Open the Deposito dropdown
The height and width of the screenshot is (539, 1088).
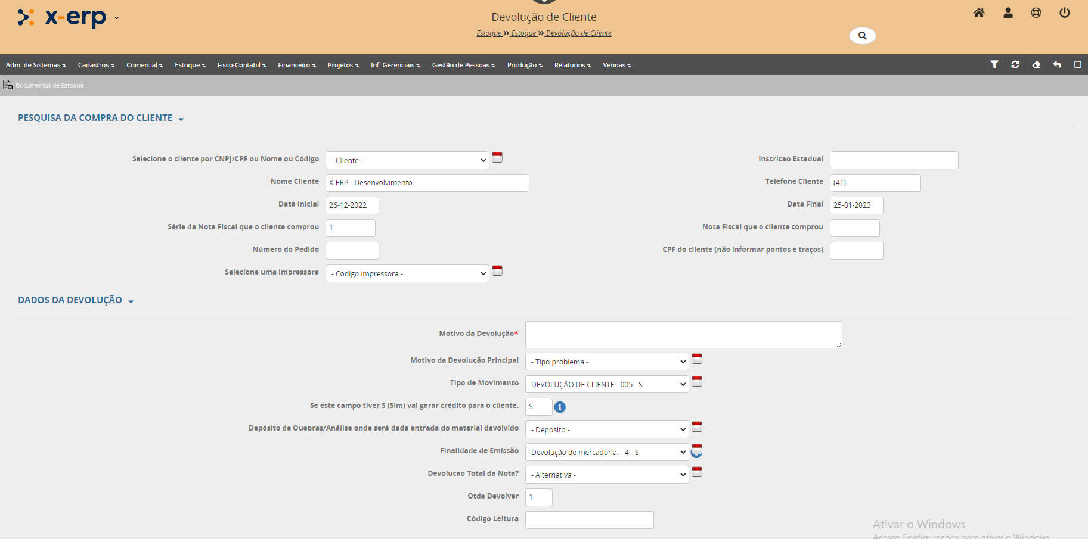point(607,429)
